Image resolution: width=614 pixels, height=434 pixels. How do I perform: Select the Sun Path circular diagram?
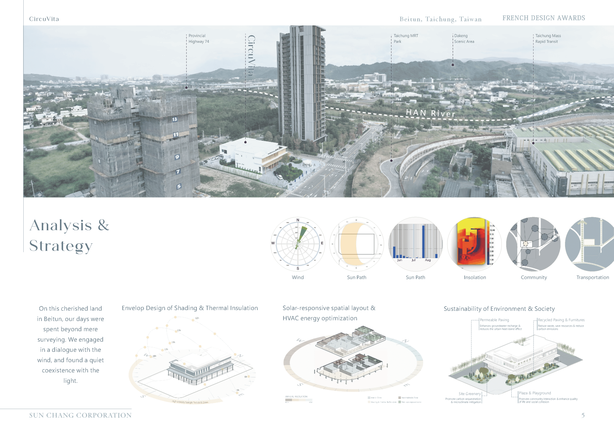click(x=357, y=244)
